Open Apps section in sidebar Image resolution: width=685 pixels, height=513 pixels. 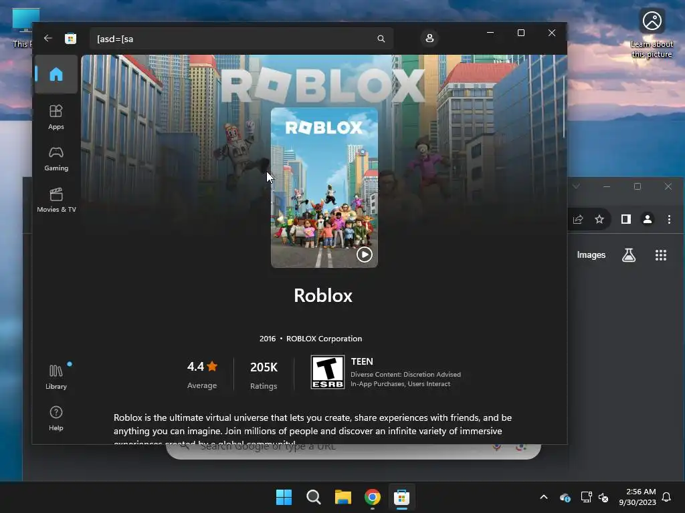coord(56,117)
